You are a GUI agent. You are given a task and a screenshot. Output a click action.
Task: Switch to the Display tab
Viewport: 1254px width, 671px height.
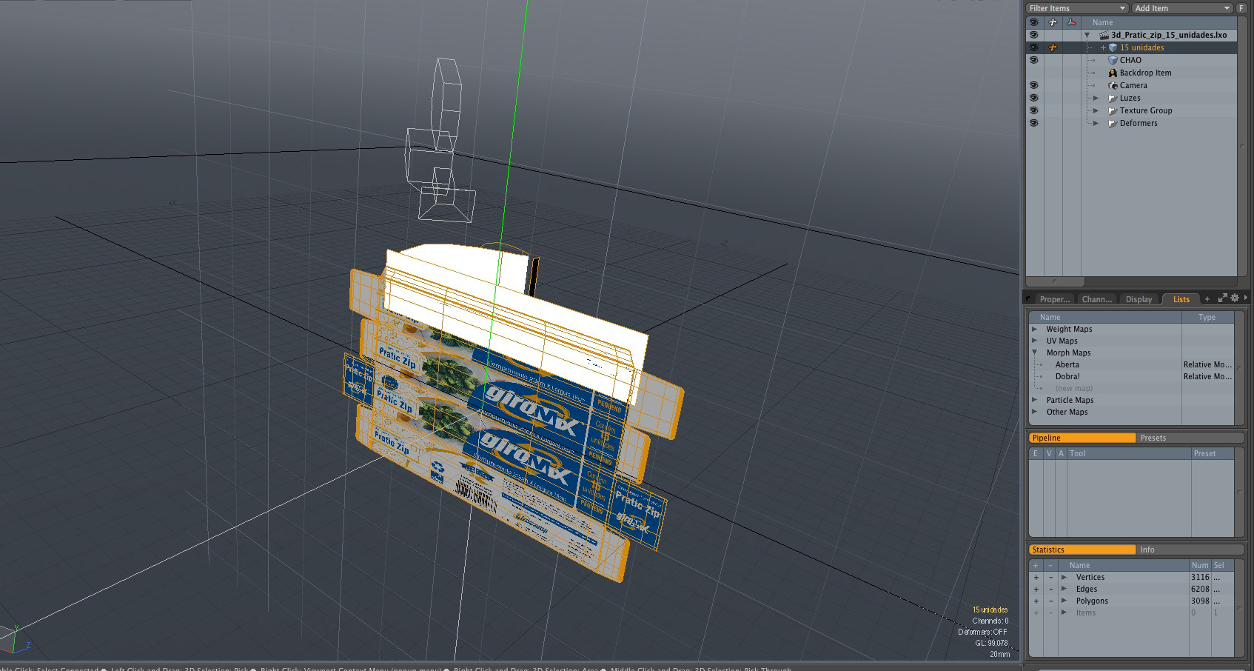(x=1139, y=299)
